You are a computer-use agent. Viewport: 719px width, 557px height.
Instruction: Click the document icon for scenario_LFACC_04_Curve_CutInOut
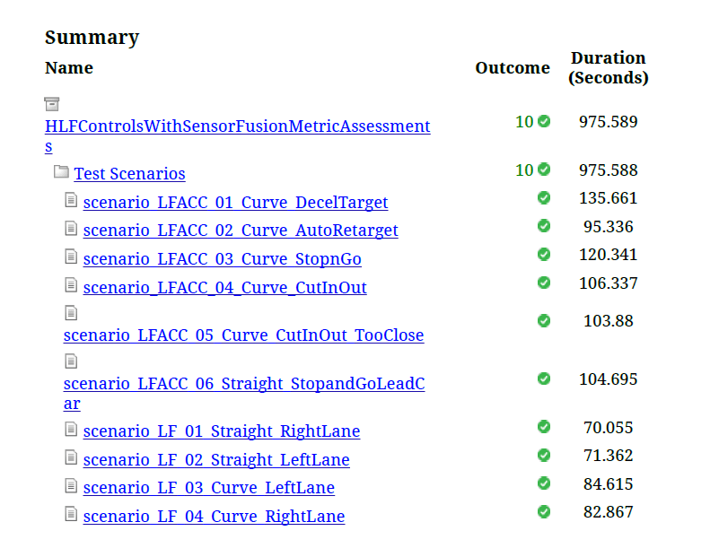(x=71, y=285)
